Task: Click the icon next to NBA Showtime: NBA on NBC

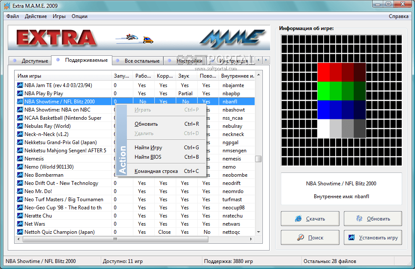Action: 20,109
